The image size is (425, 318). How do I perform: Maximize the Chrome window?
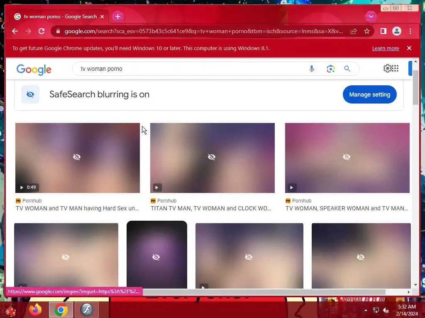point(396,8)
